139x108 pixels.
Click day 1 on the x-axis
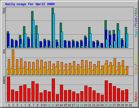tap(9, 105)
